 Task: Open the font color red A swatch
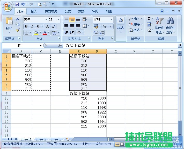(x=45, y=33)
